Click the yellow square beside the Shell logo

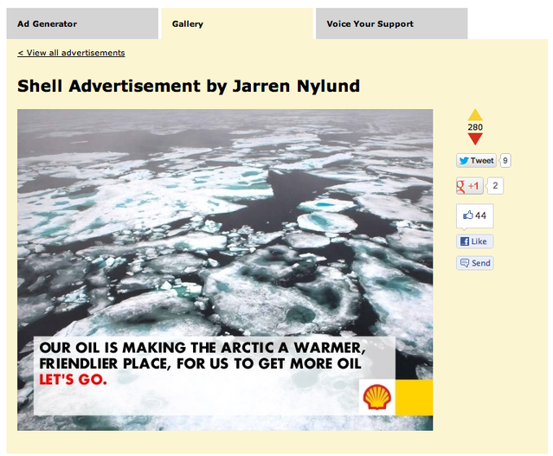tap(415, 397)
